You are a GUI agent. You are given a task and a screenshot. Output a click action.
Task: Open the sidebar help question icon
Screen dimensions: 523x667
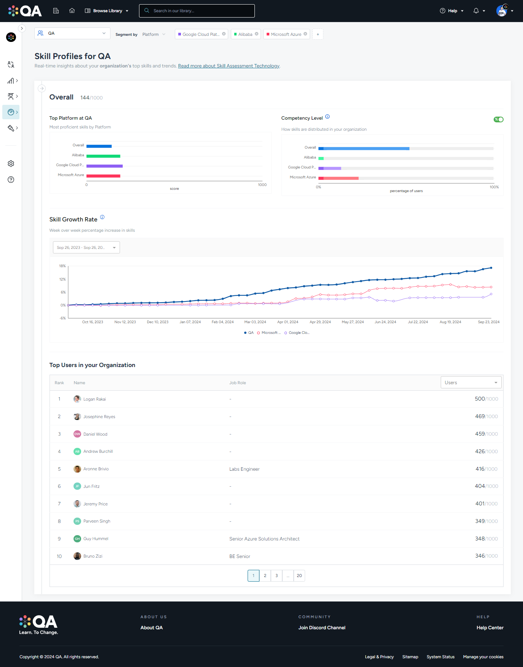pos(11,180)
